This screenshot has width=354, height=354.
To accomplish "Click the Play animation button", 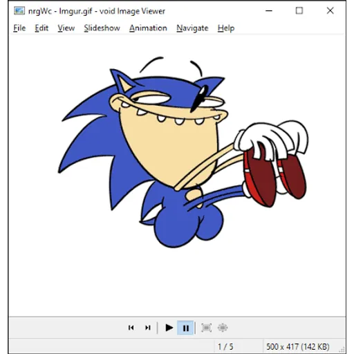I will (169, 328).
